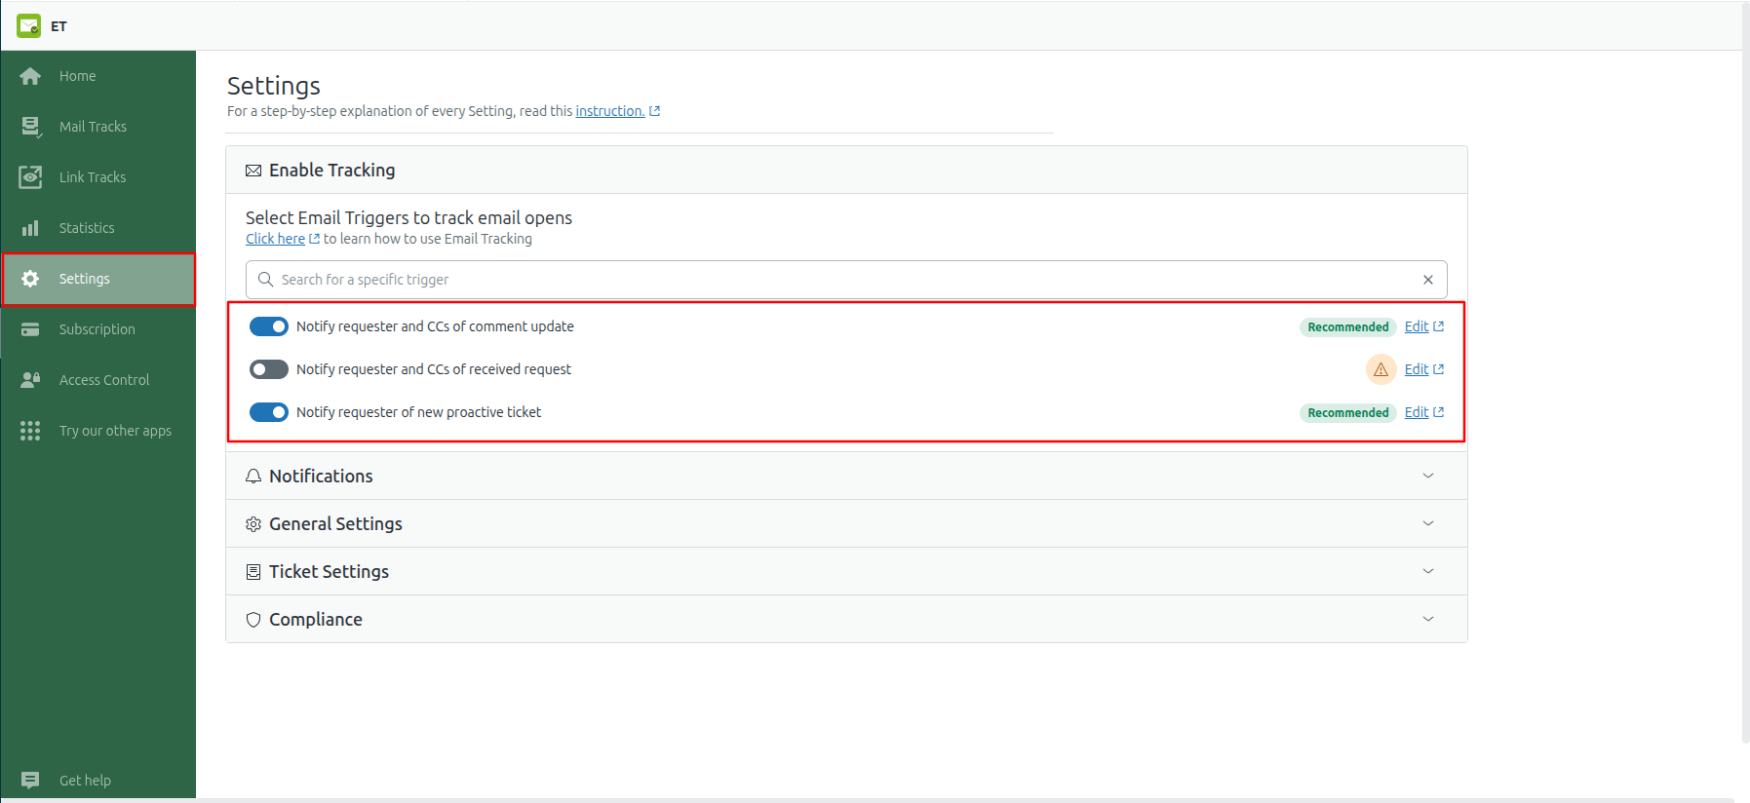Click the Get help chat icon
The height and width of the screenshot is (803, 1750).
point(30,781)
